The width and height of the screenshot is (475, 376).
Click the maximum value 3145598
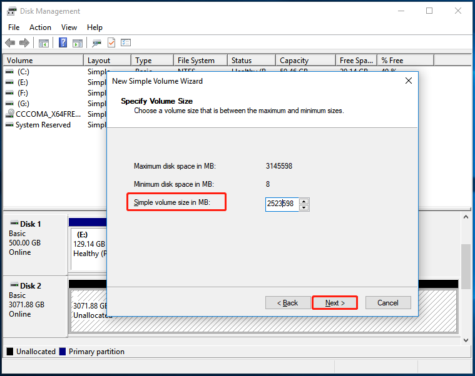point(279,166)
